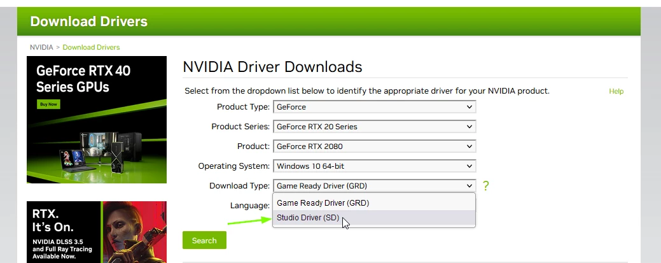Viewport: 661px width, 263px height.
Task: Click Download Drivers breadcrumb link
Action: click(91, 47)
